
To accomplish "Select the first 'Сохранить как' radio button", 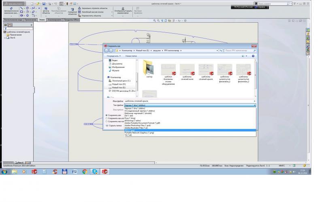I will 107,115.
